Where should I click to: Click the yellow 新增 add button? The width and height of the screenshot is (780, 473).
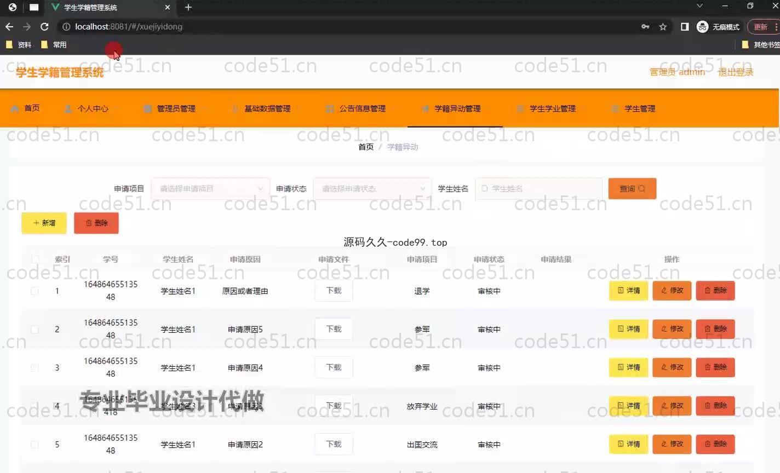(44, 223)
